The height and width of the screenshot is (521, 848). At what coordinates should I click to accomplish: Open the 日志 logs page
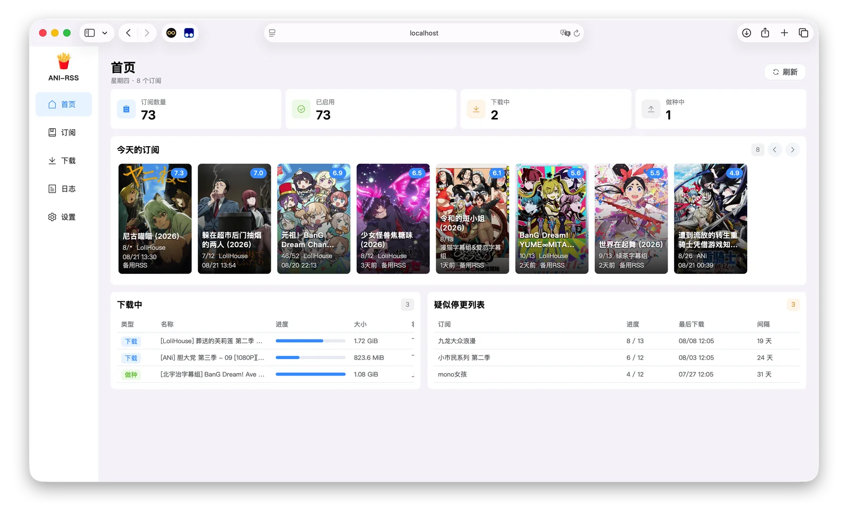click(x=64, y=188)
